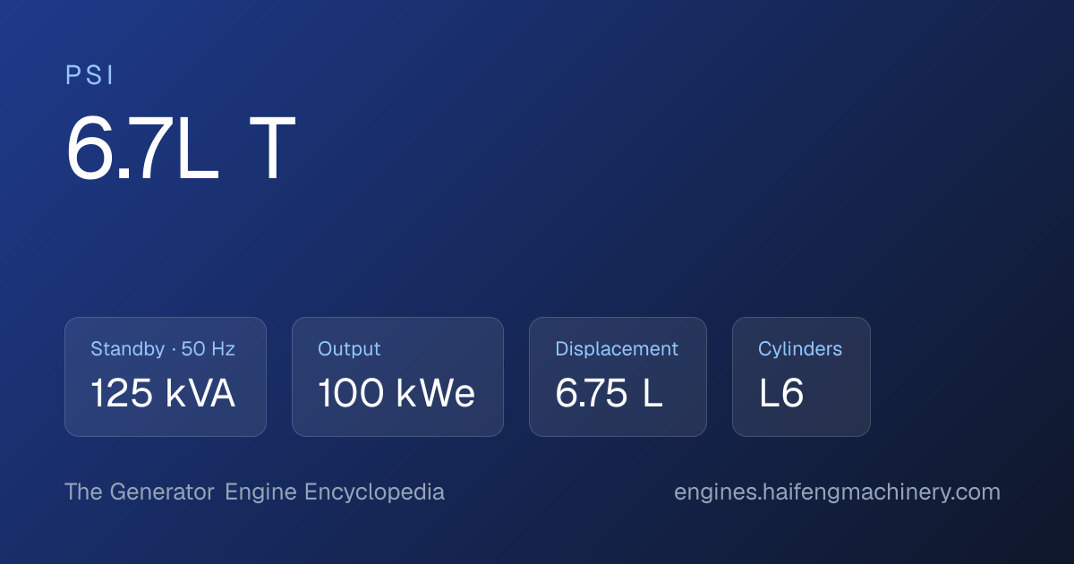Click kVA unit in the standby card
Image resolution: width=1074 pixels, height=564 pixels.
(x=200, y=394)
